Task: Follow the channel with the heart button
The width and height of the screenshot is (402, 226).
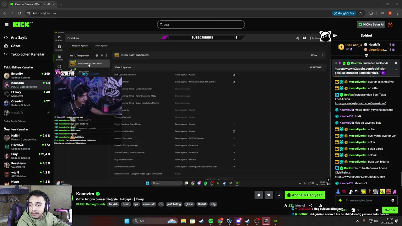Action: [269, 195]
